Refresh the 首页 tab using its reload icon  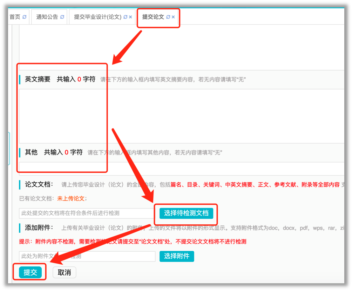[x=24, y=17]
